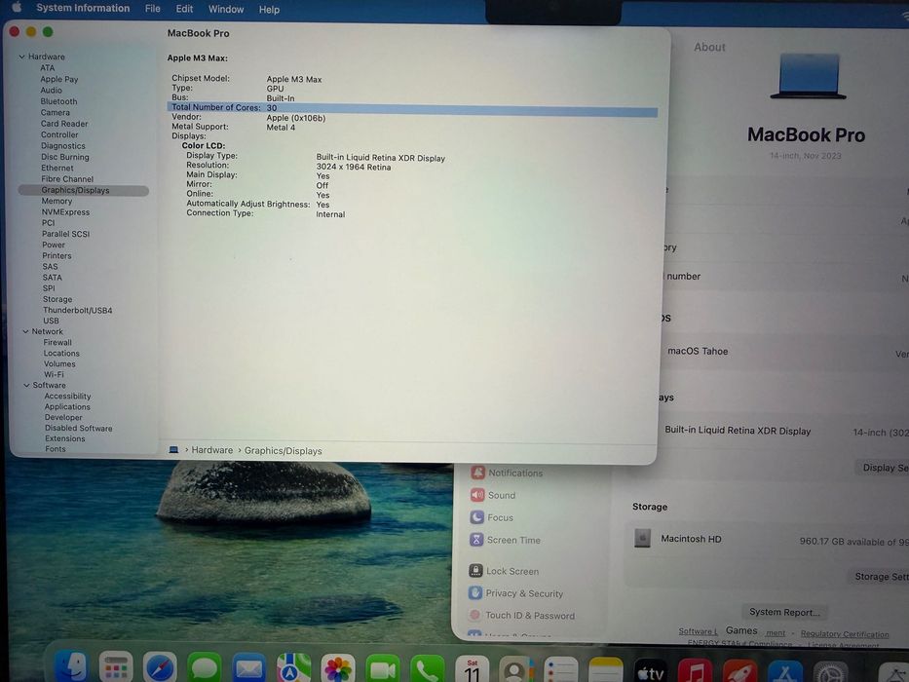Image resolution: width=909 pixels, height=682 pixels.
Task: Launch Maps from the Dock
Action: click(293, 669)
